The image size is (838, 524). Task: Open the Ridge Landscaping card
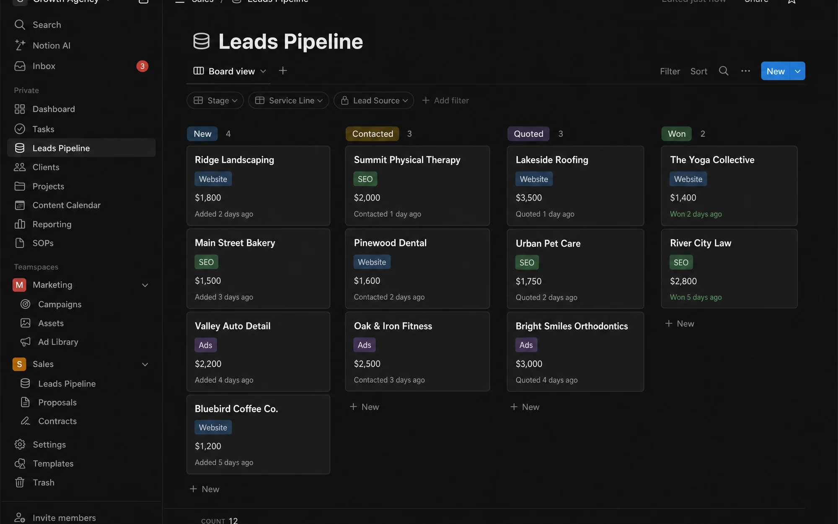pos(258,186)
